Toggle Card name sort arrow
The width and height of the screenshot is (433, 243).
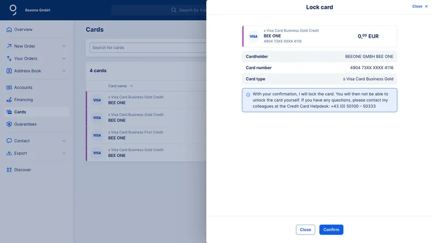click(131, 86)
